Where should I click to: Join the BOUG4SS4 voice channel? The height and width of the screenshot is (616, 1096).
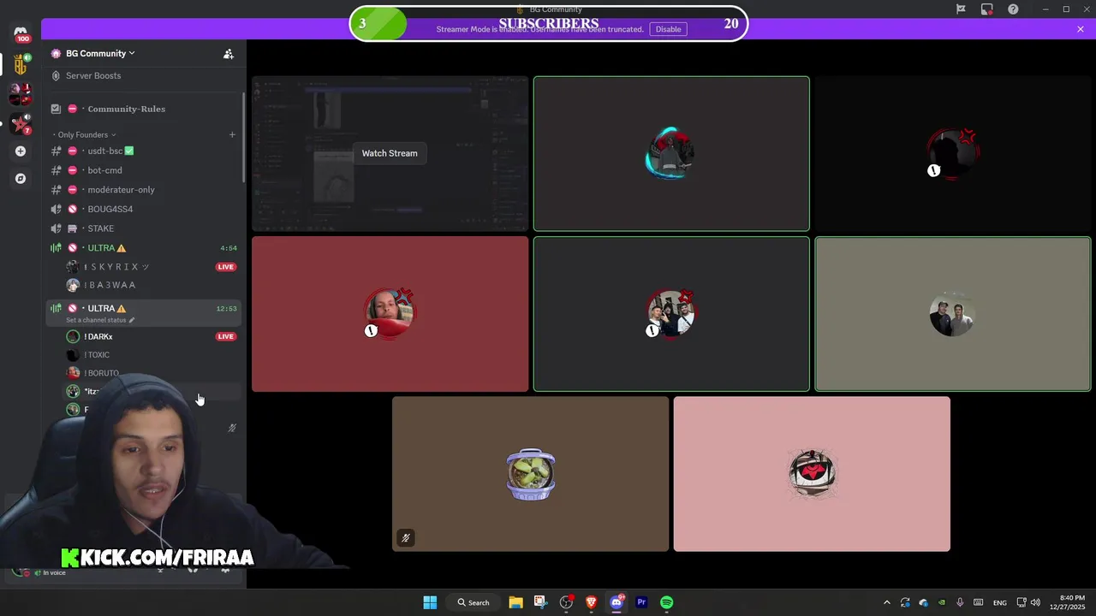pos(110,209)
